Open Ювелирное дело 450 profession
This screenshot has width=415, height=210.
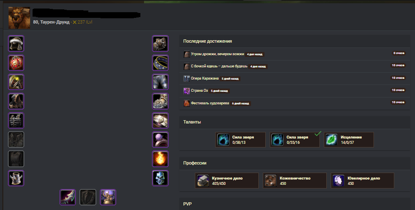point(363,181)
